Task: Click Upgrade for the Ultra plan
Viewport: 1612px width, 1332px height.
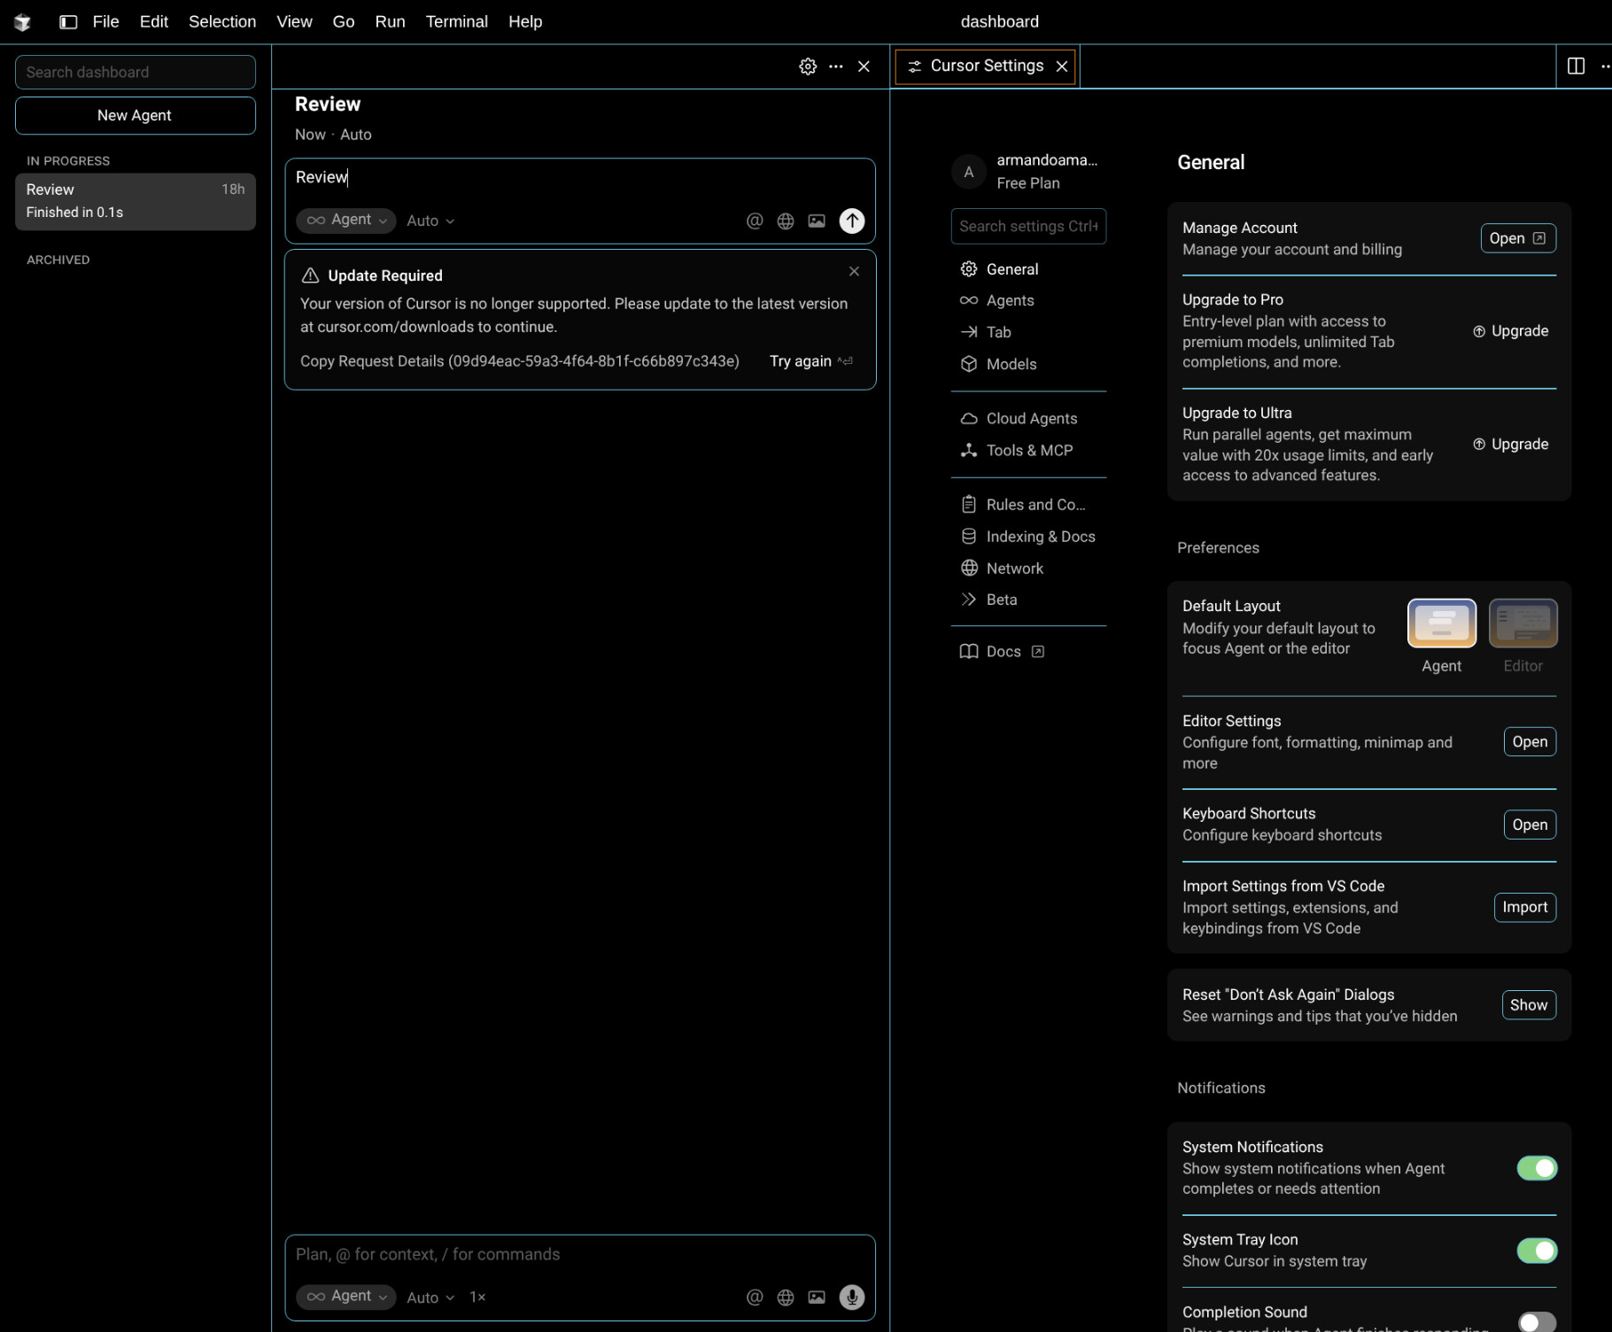Action: pos(1511,445)
